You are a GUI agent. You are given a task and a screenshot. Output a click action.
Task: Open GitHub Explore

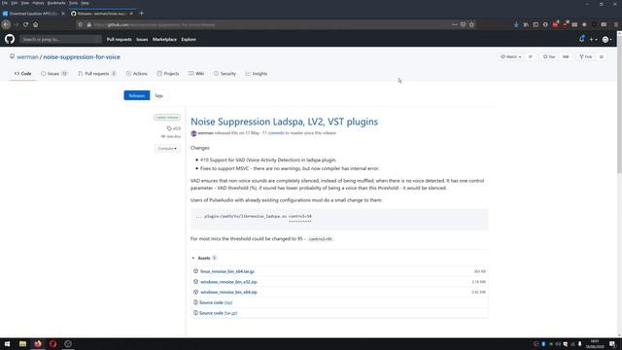[189, 39]
